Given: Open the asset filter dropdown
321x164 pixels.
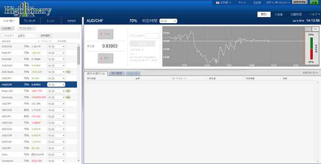Looking at the screenshot, I should (x=19, y=36).
